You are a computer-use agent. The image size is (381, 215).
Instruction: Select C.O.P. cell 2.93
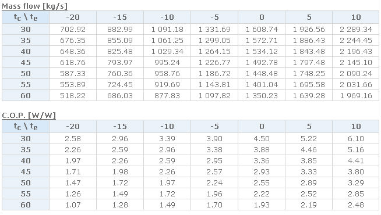262,171
